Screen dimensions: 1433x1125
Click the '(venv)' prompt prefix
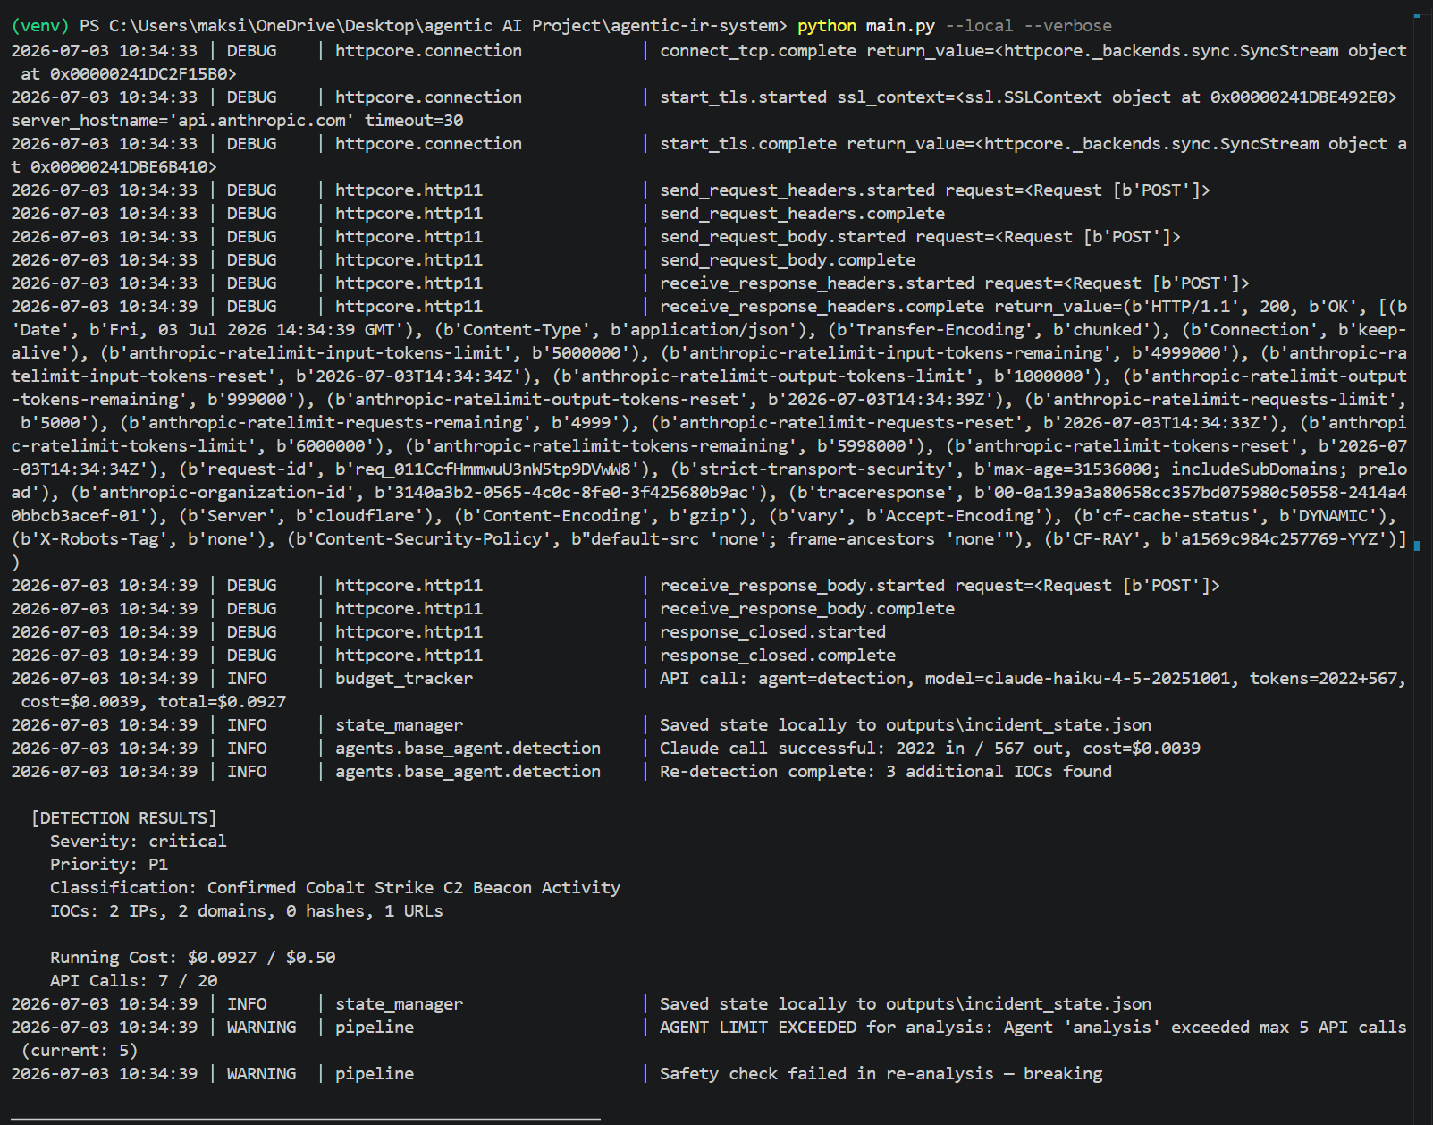click(x=40, y=26)
